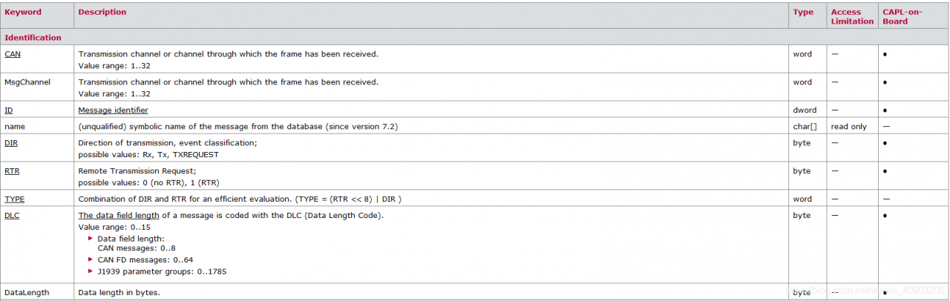Expand the 'Data field length' red arrow bullet

click(91, 238)
